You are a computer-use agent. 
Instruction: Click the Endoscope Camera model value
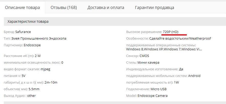[153, 96]
